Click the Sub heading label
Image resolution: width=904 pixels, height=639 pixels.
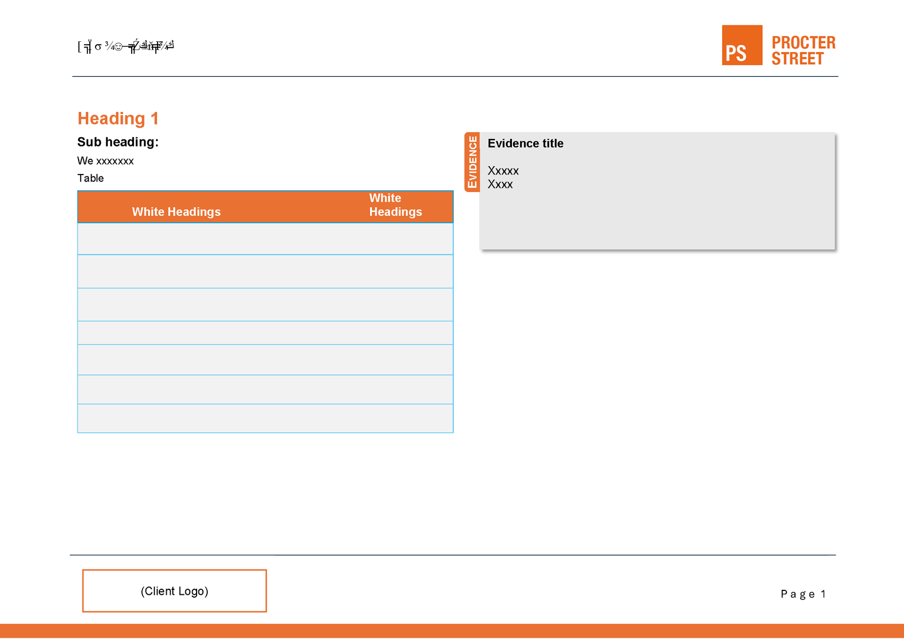(x=118, y=142)
